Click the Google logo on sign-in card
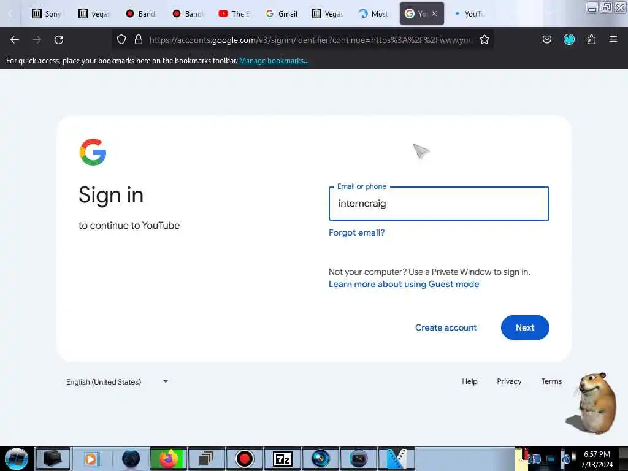 93,152
